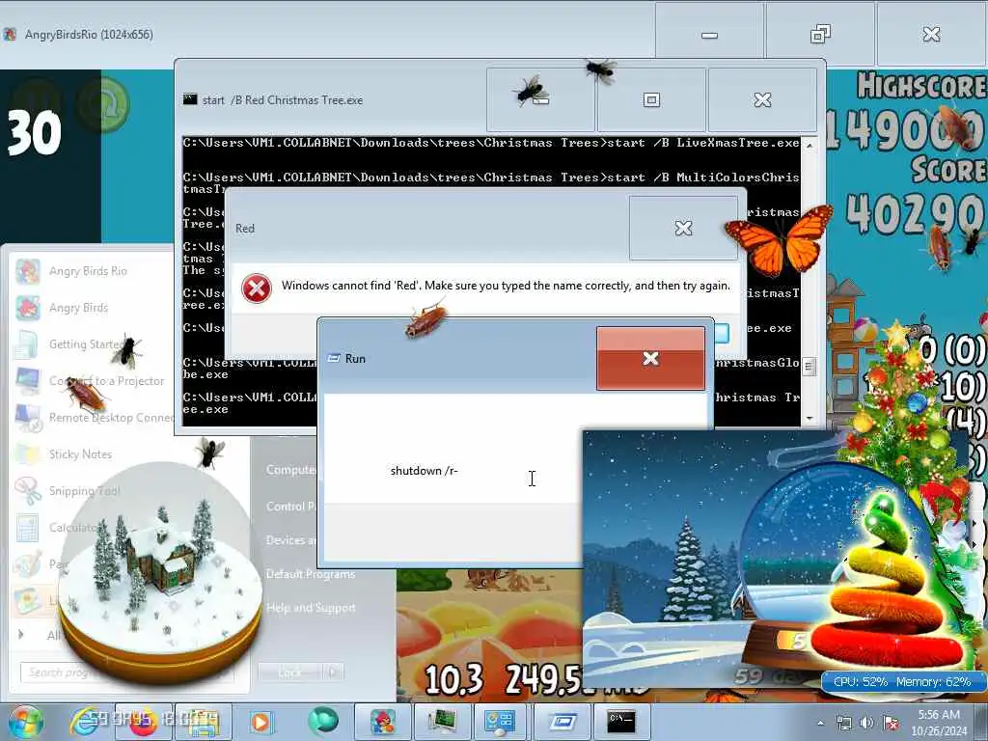Click the AngryBirdsRio title bar icon
988x741 pixels.
point(10,34)
